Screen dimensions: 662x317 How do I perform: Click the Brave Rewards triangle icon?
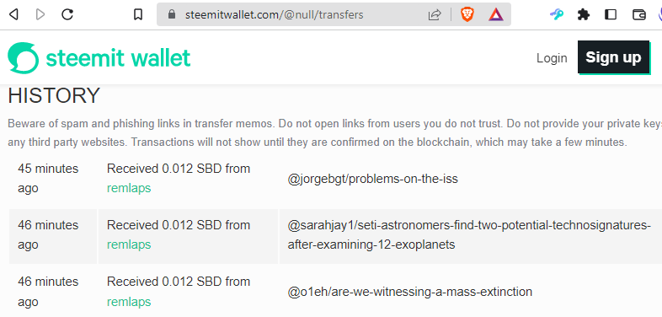pyautogui.click(x=496, y=15)
